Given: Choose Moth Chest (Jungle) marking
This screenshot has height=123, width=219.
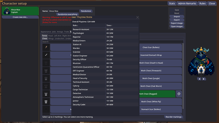Looking at the screenshot, I should tap(161, 78).
